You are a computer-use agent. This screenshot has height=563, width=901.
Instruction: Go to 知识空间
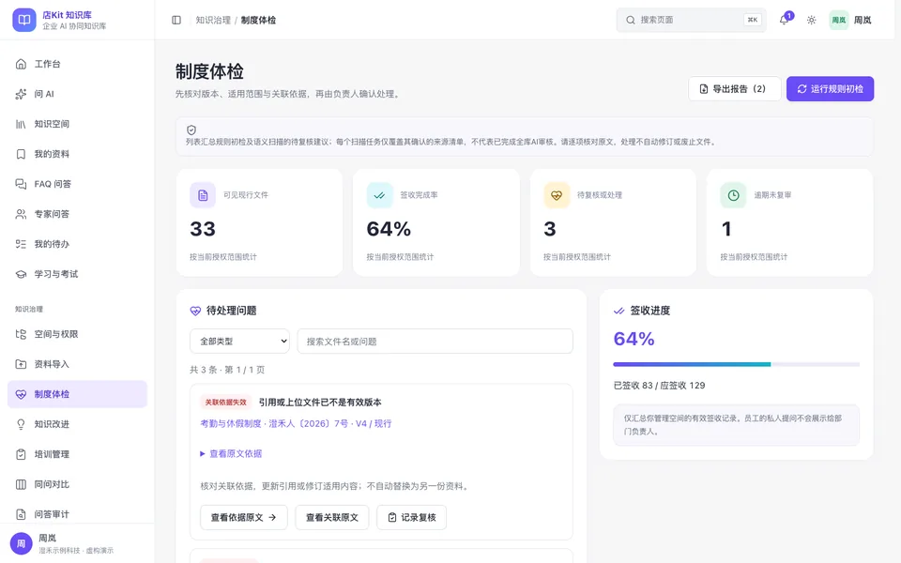[77, 124]
